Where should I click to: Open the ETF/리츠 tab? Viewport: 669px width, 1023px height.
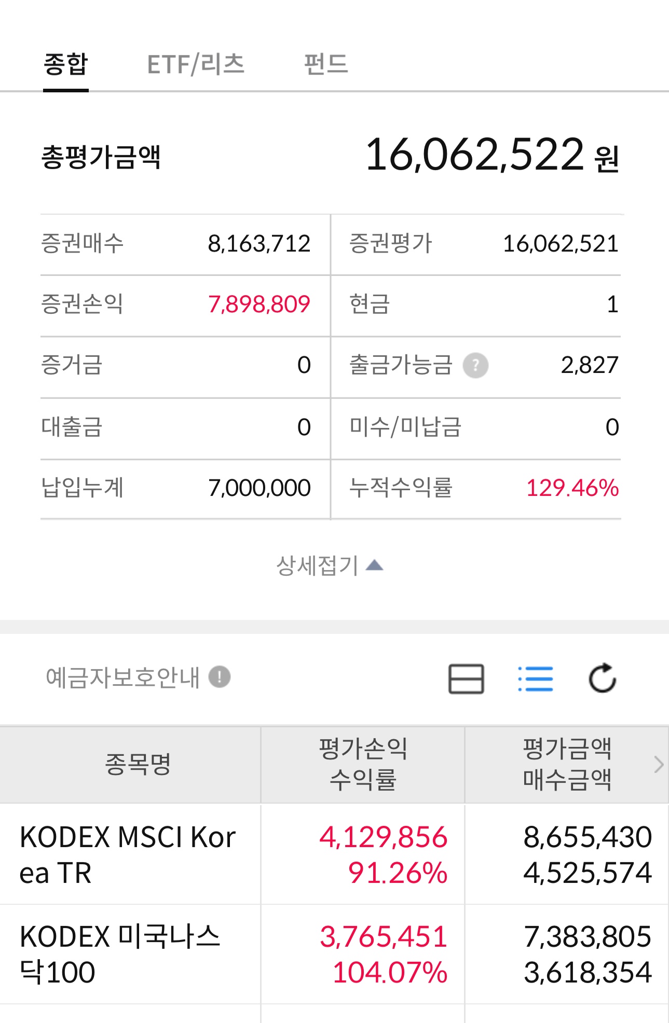[196, 65]
